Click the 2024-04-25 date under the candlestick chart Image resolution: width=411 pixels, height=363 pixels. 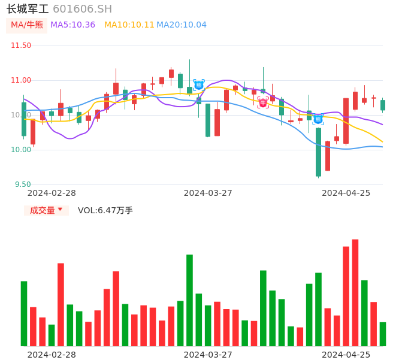click(x=346, y=193)
